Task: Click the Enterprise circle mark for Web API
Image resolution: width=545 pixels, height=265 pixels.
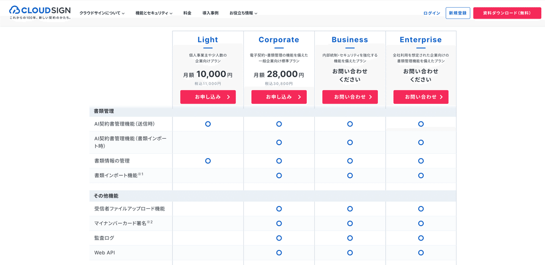Action: pos(421,253)
